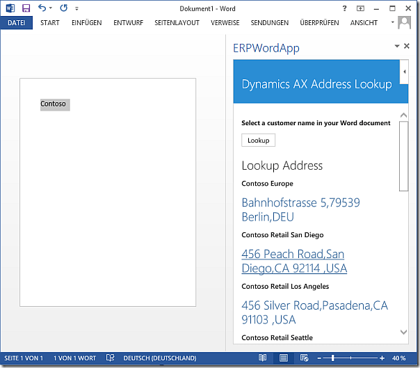Switch to the ÜBERPRÜFEN ribbon tab
420x368 pixels.
(x=319, y=23)
